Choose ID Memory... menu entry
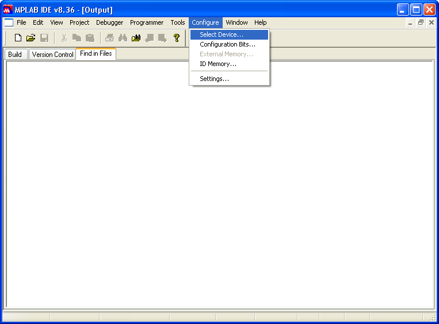439x324 pixels. pos(229,64)
